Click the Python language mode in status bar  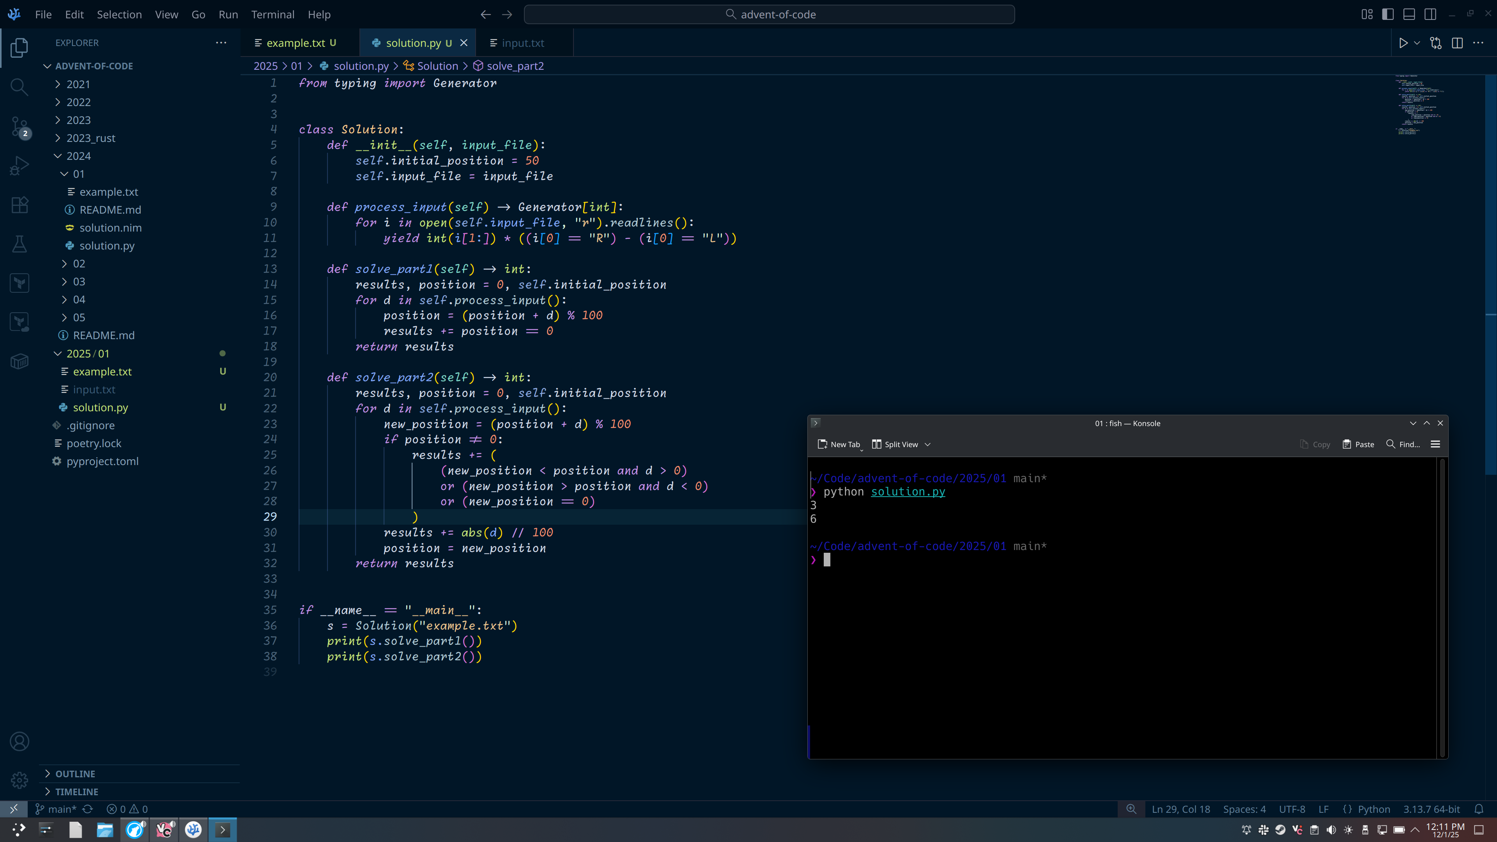click(1374, 809)
